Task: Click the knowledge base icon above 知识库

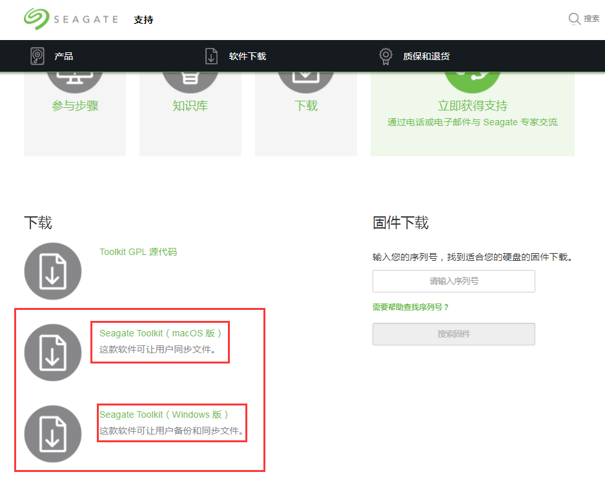Action: tap(190, 82)
